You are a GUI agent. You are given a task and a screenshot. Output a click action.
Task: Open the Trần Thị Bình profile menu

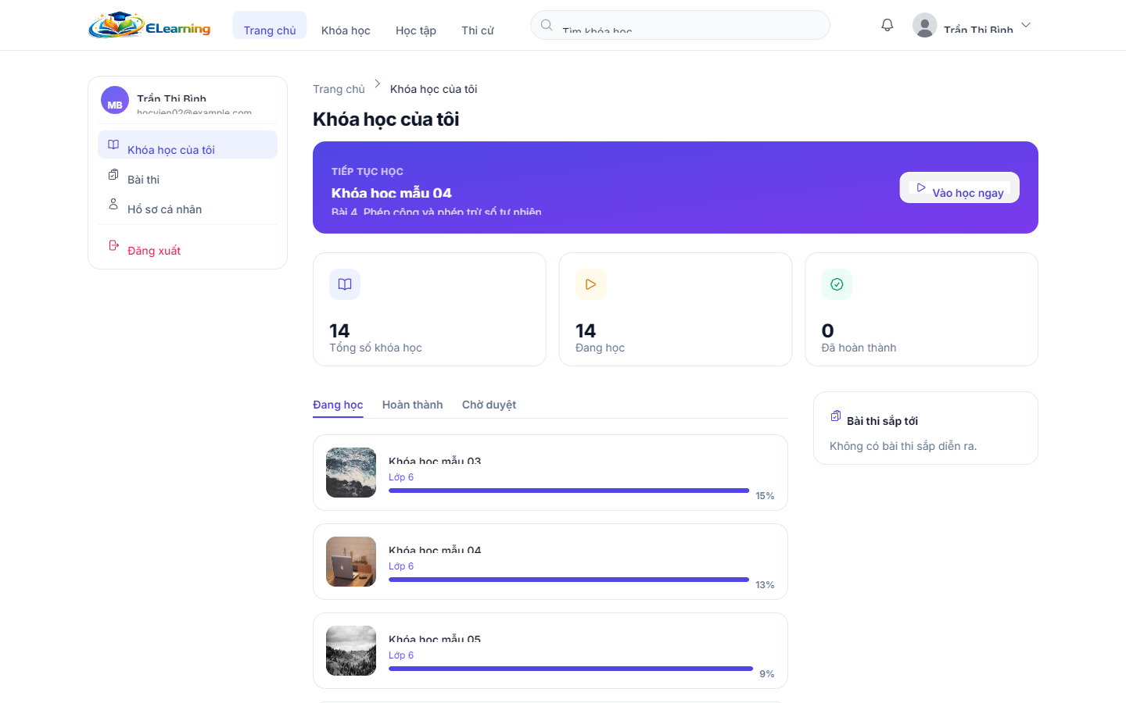[x=972, y=25]
